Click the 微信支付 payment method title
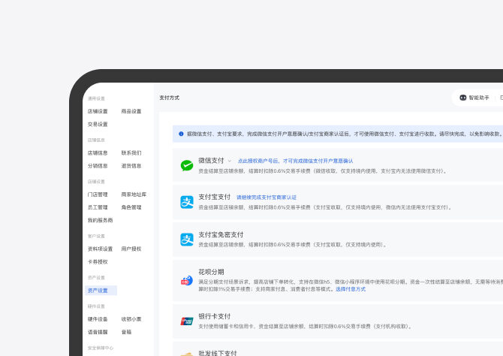Image resolution: width=503 pixels, height=356 pixels. tap(211, 160)
